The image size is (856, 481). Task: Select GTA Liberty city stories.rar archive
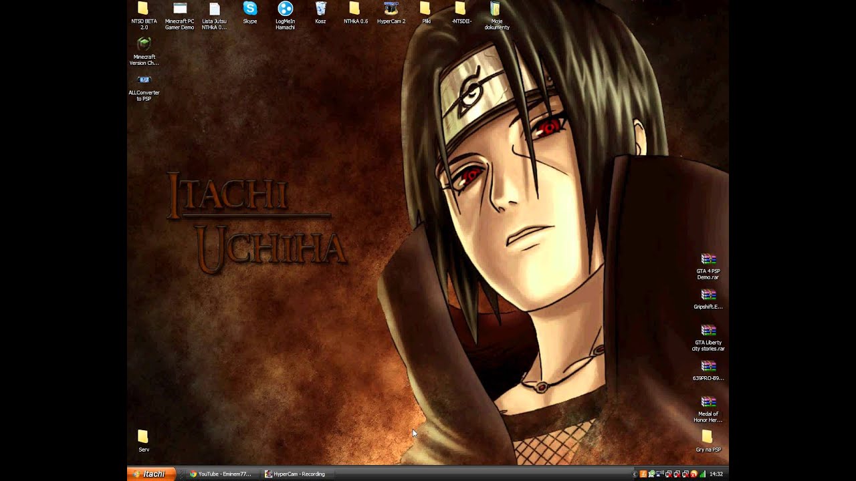pos(708,338)
